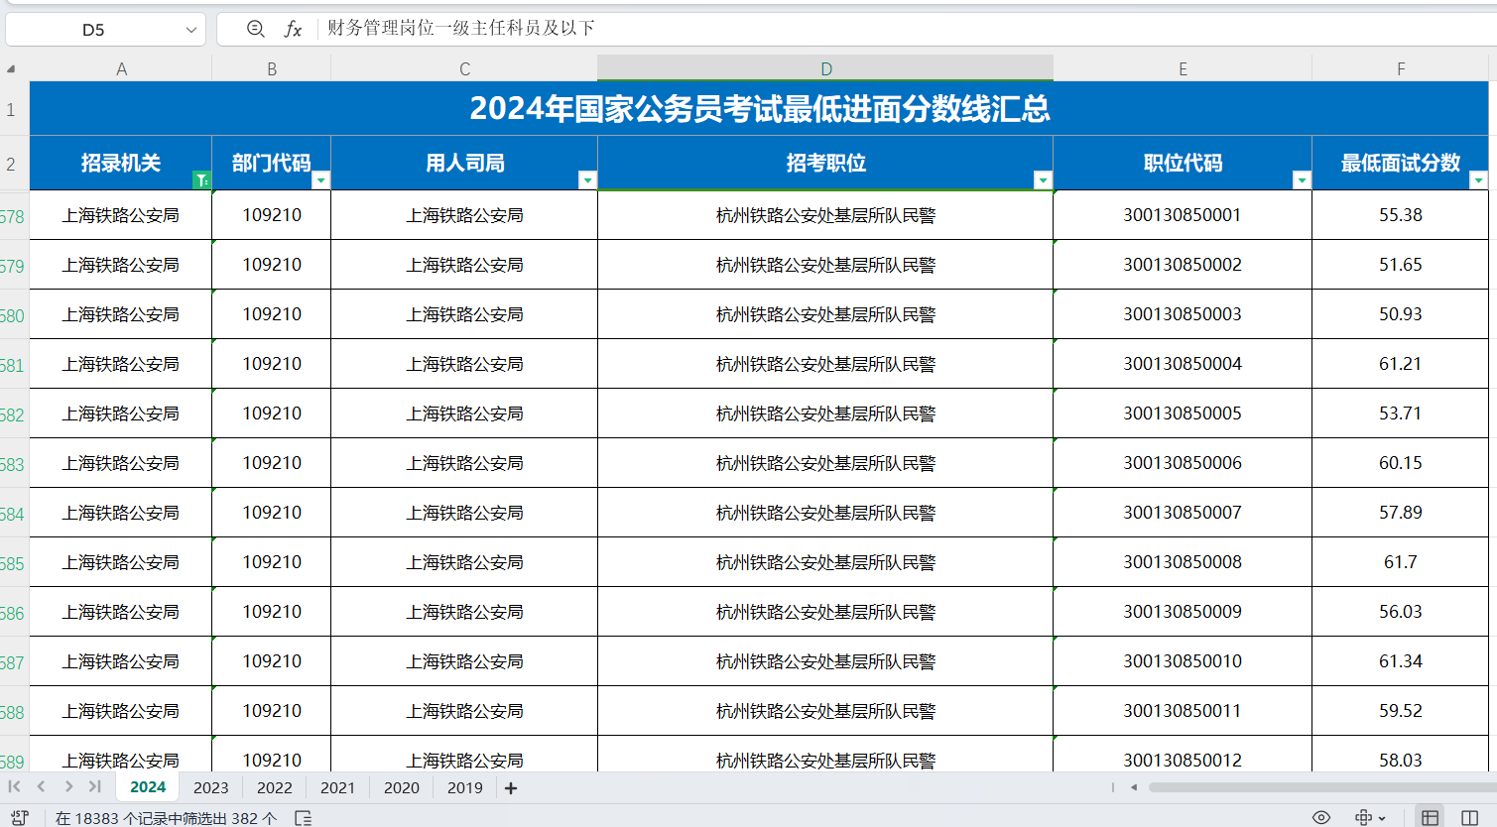Click the list icon beside filter count
1497x827 pixels.
304,817
